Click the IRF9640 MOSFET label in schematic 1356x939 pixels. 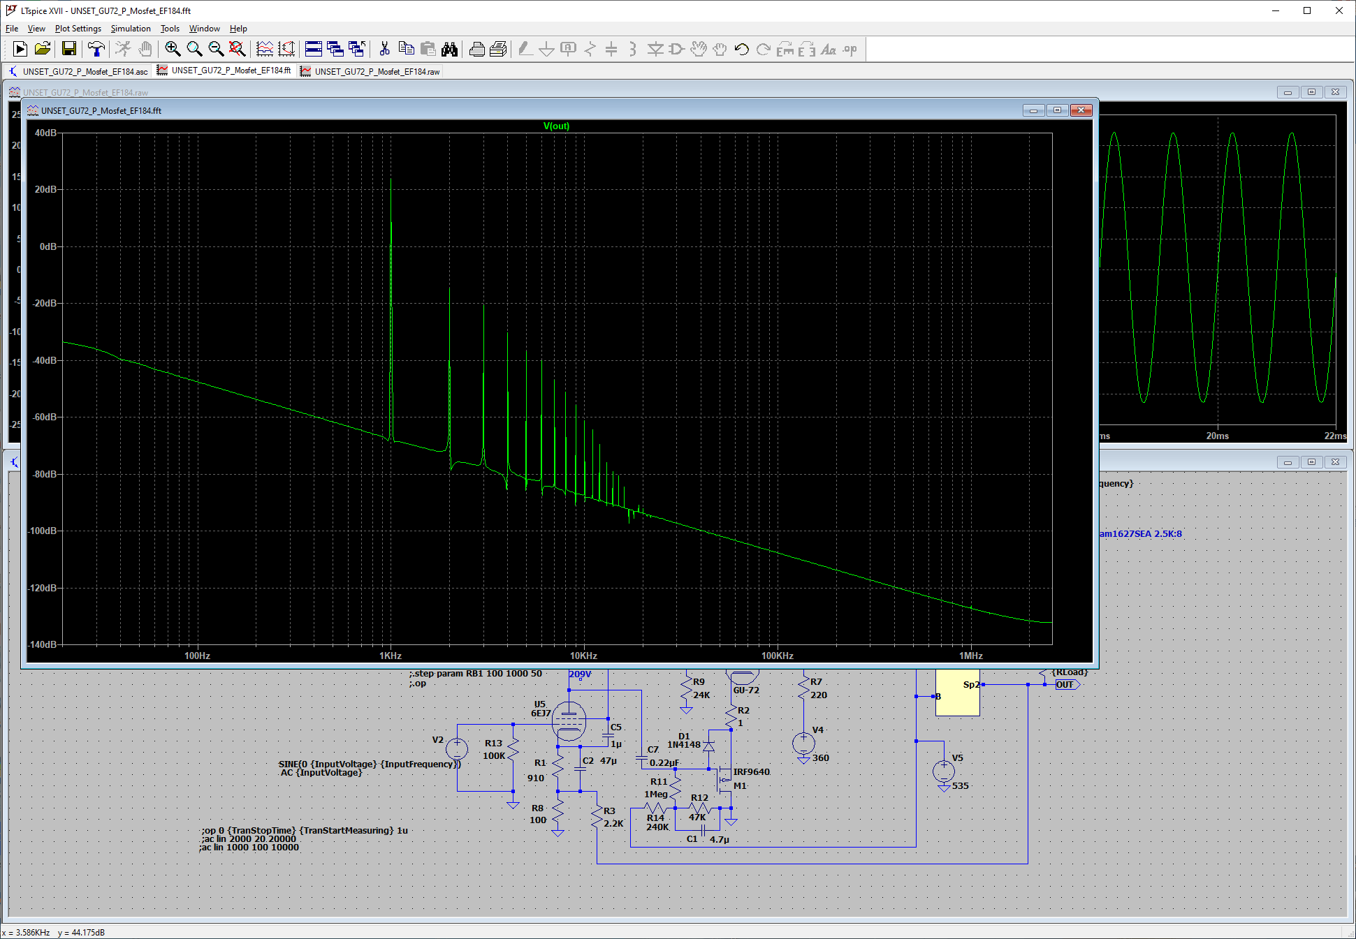click(x=752, y=771)
